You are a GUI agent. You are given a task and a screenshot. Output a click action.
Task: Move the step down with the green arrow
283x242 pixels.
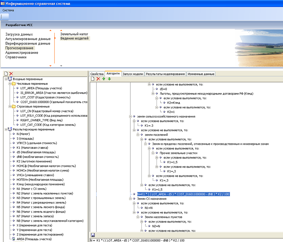coord(109,79)
